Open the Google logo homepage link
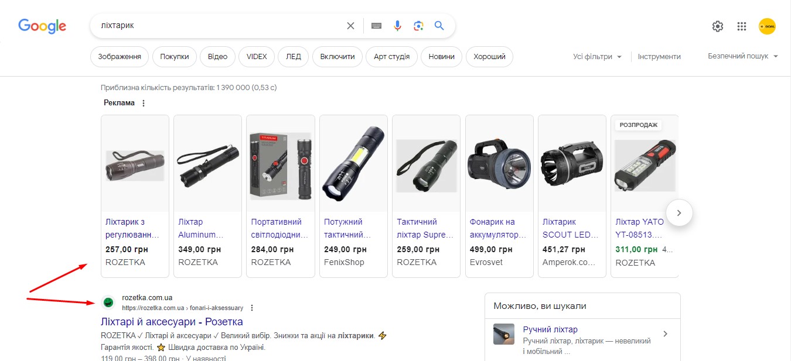Image resolution: width=791 pixels, height=361 pixels. click(42, 26)
